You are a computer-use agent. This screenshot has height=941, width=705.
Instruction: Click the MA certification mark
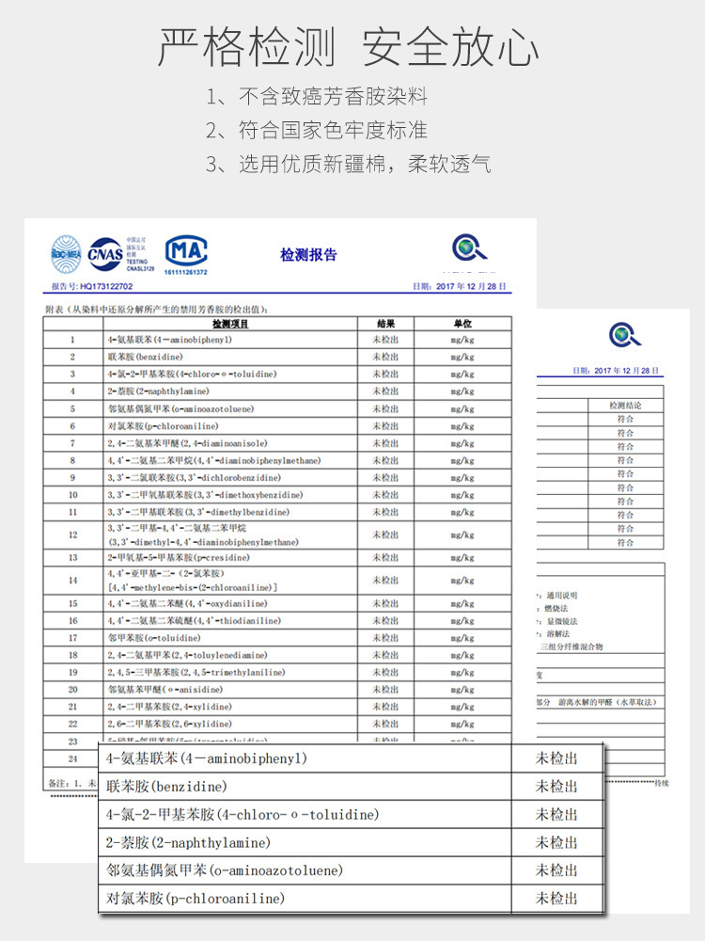click(x=186, y=251)
